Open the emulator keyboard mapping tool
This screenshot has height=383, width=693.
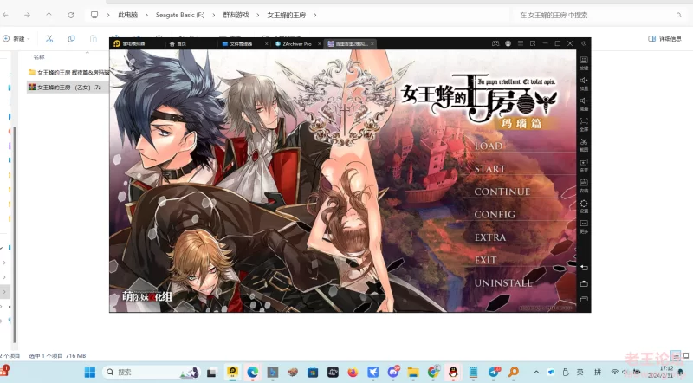click(584, 62)
